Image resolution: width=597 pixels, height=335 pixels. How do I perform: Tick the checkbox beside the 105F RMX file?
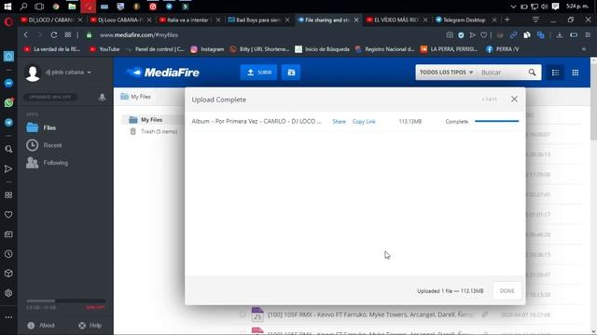tap(243, 315)
